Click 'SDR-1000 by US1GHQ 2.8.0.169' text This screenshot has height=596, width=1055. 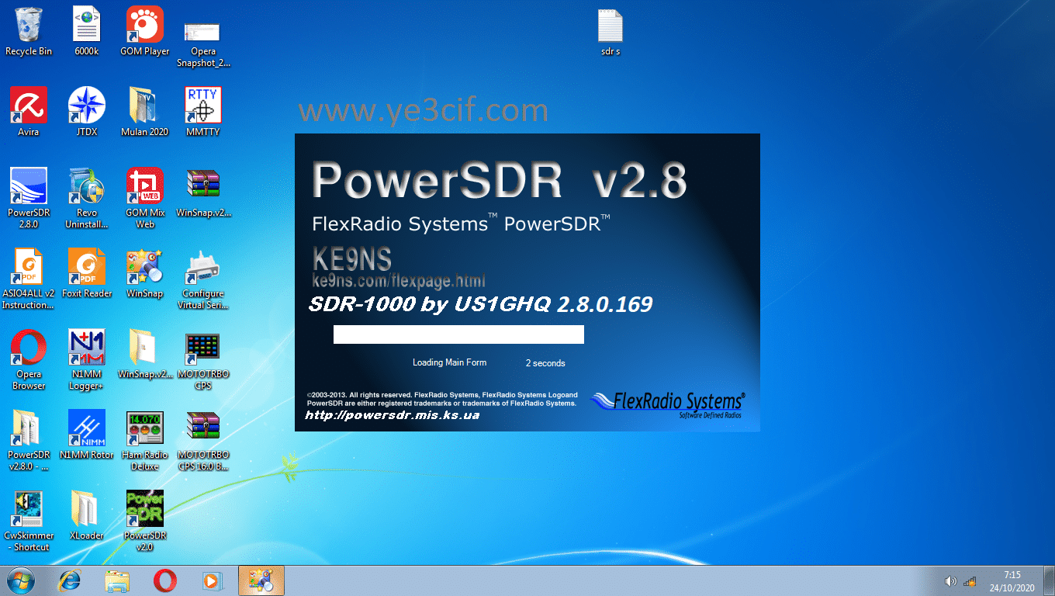pyautogui.click(x=480, y=305)
